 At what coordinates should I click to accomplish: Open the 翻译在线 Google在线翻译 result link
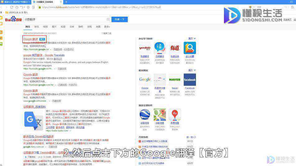pos(39,137)
